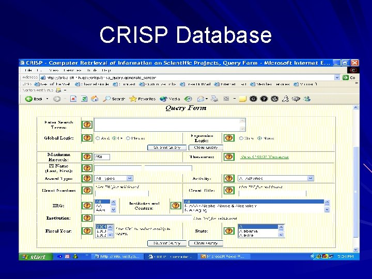Open the File menu
The image size is (372, 279).
tap(28, 70)
